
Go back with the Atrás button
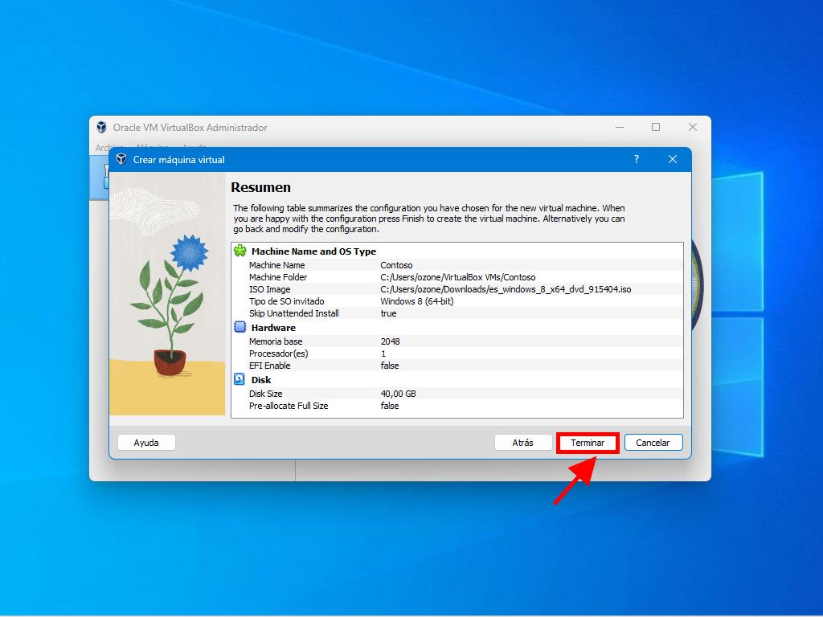(522, 443)
